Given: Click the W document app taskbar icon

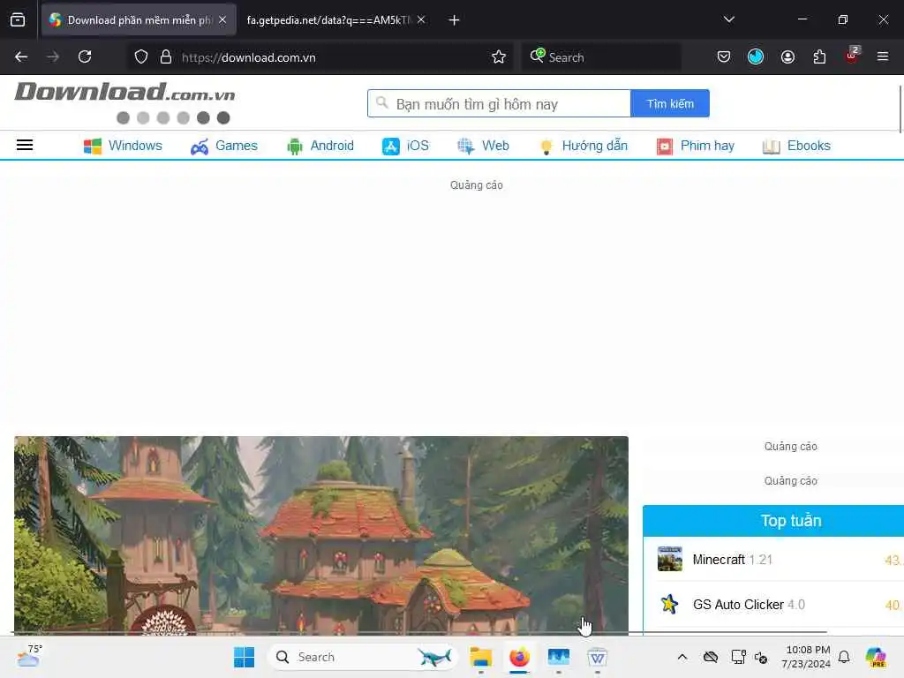Looking at the screenshot, I should [598, 657].
